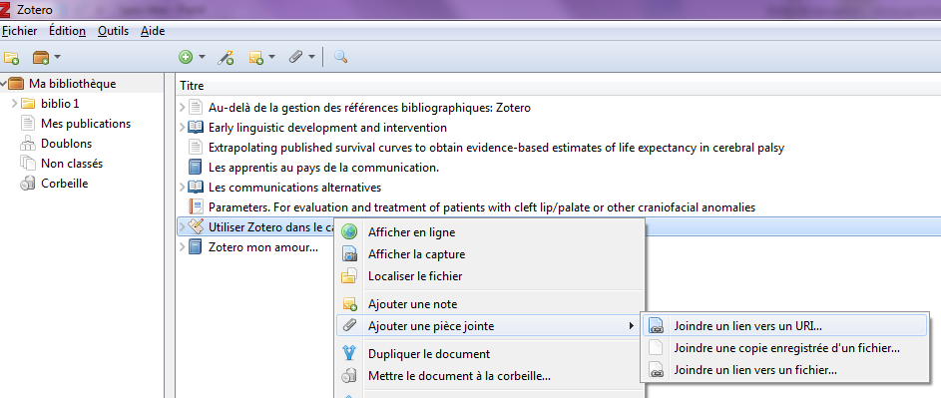
Task: Open the Édition menu
Action: pyautogui.click(x=67, y=31)
